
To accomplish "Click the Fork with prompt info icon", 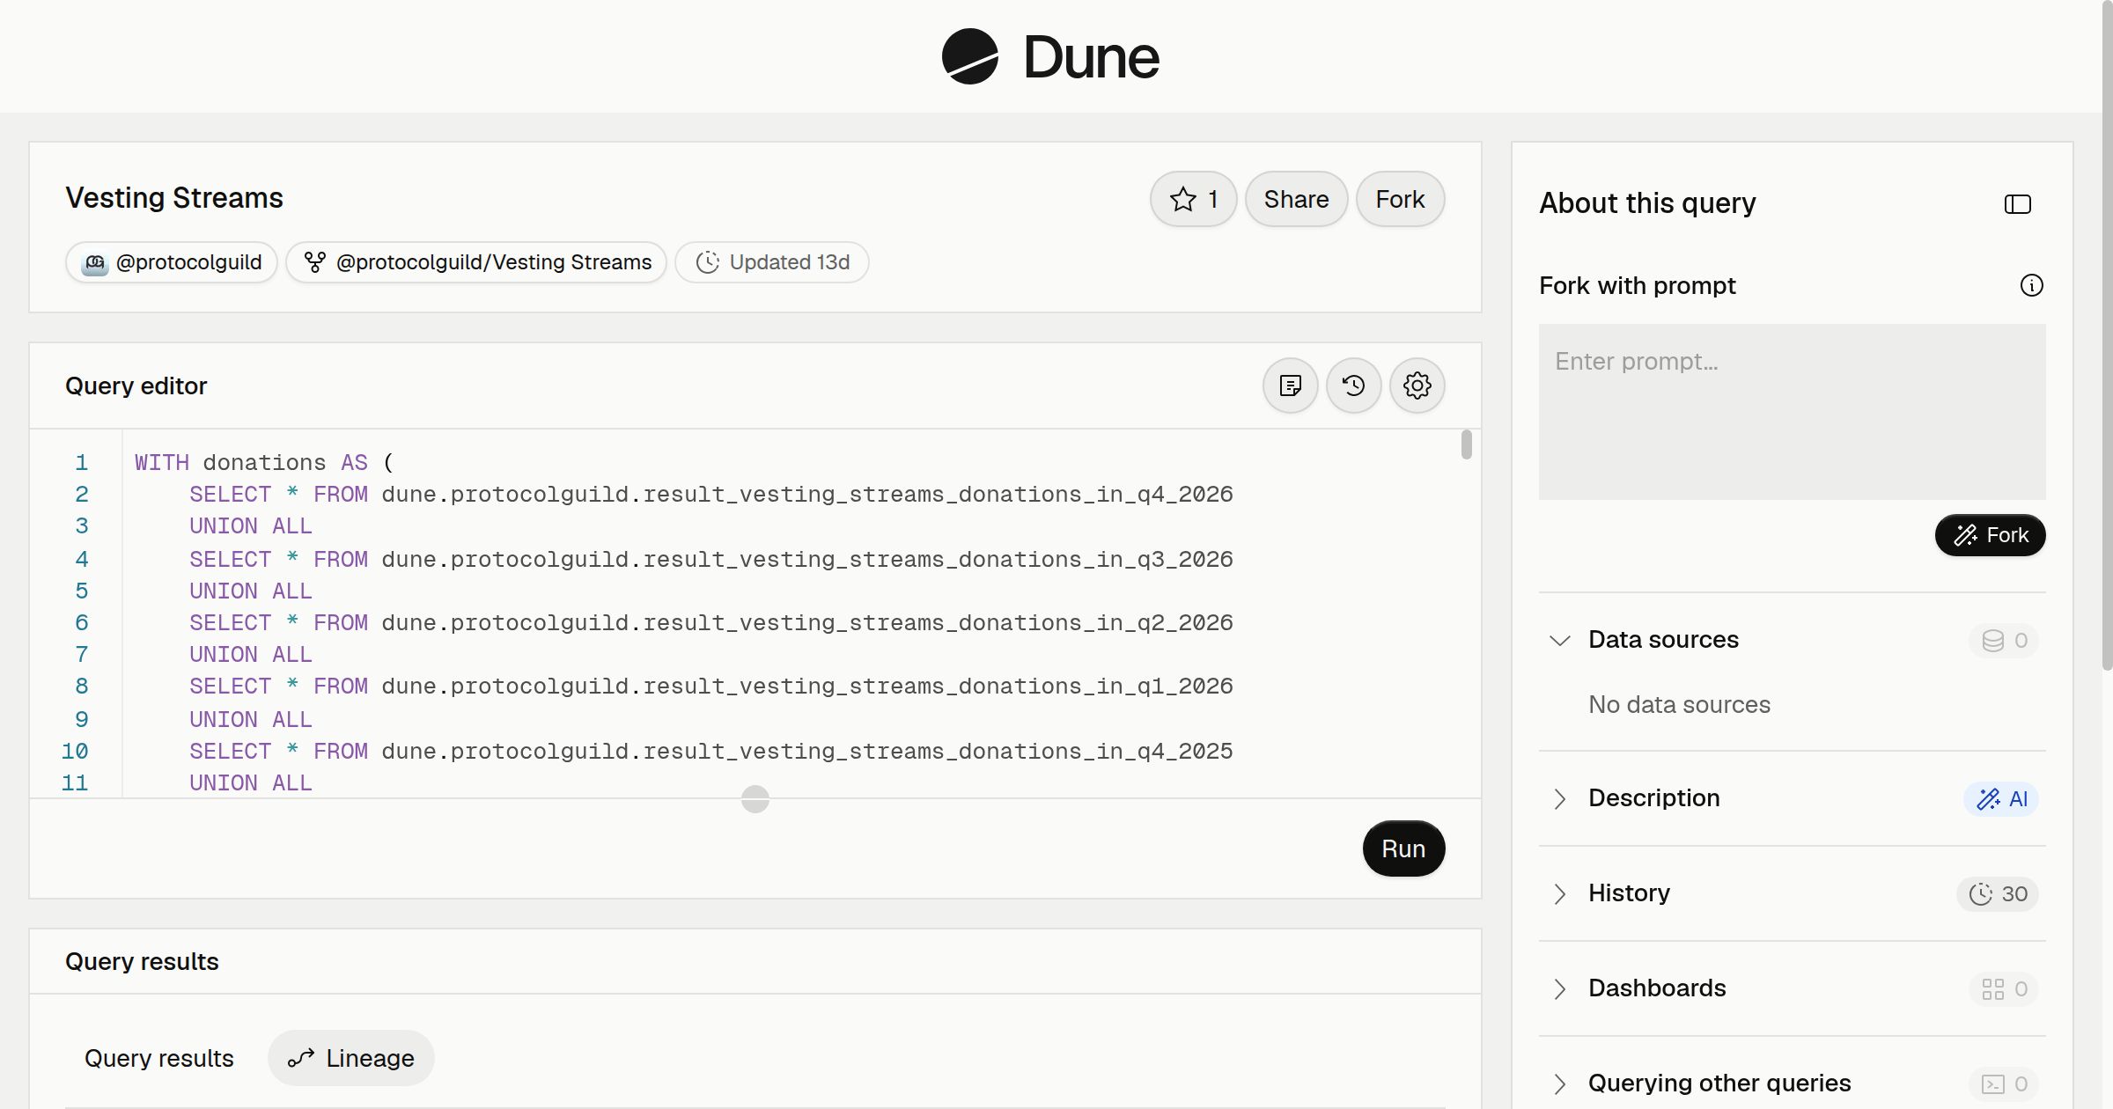I will pos(2031,285).
